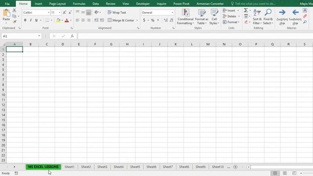This screenshot has height=176, width=313.
Task: Open Find & Select magnifier
Action: click(x=268, y=17)
